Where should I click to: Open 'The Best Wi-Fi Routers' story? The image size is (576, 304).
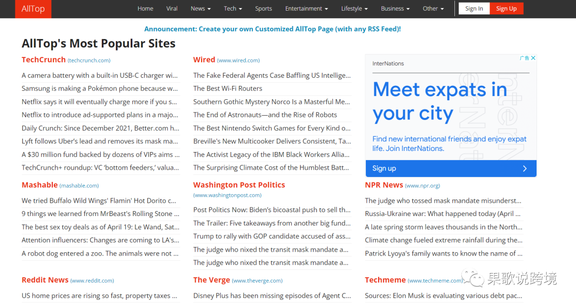click(228, 89)
